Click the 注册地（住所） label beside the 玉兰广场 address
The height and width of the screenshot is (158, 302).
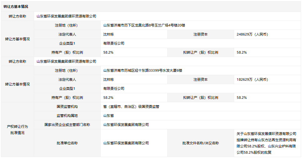[x=67, y=25]
